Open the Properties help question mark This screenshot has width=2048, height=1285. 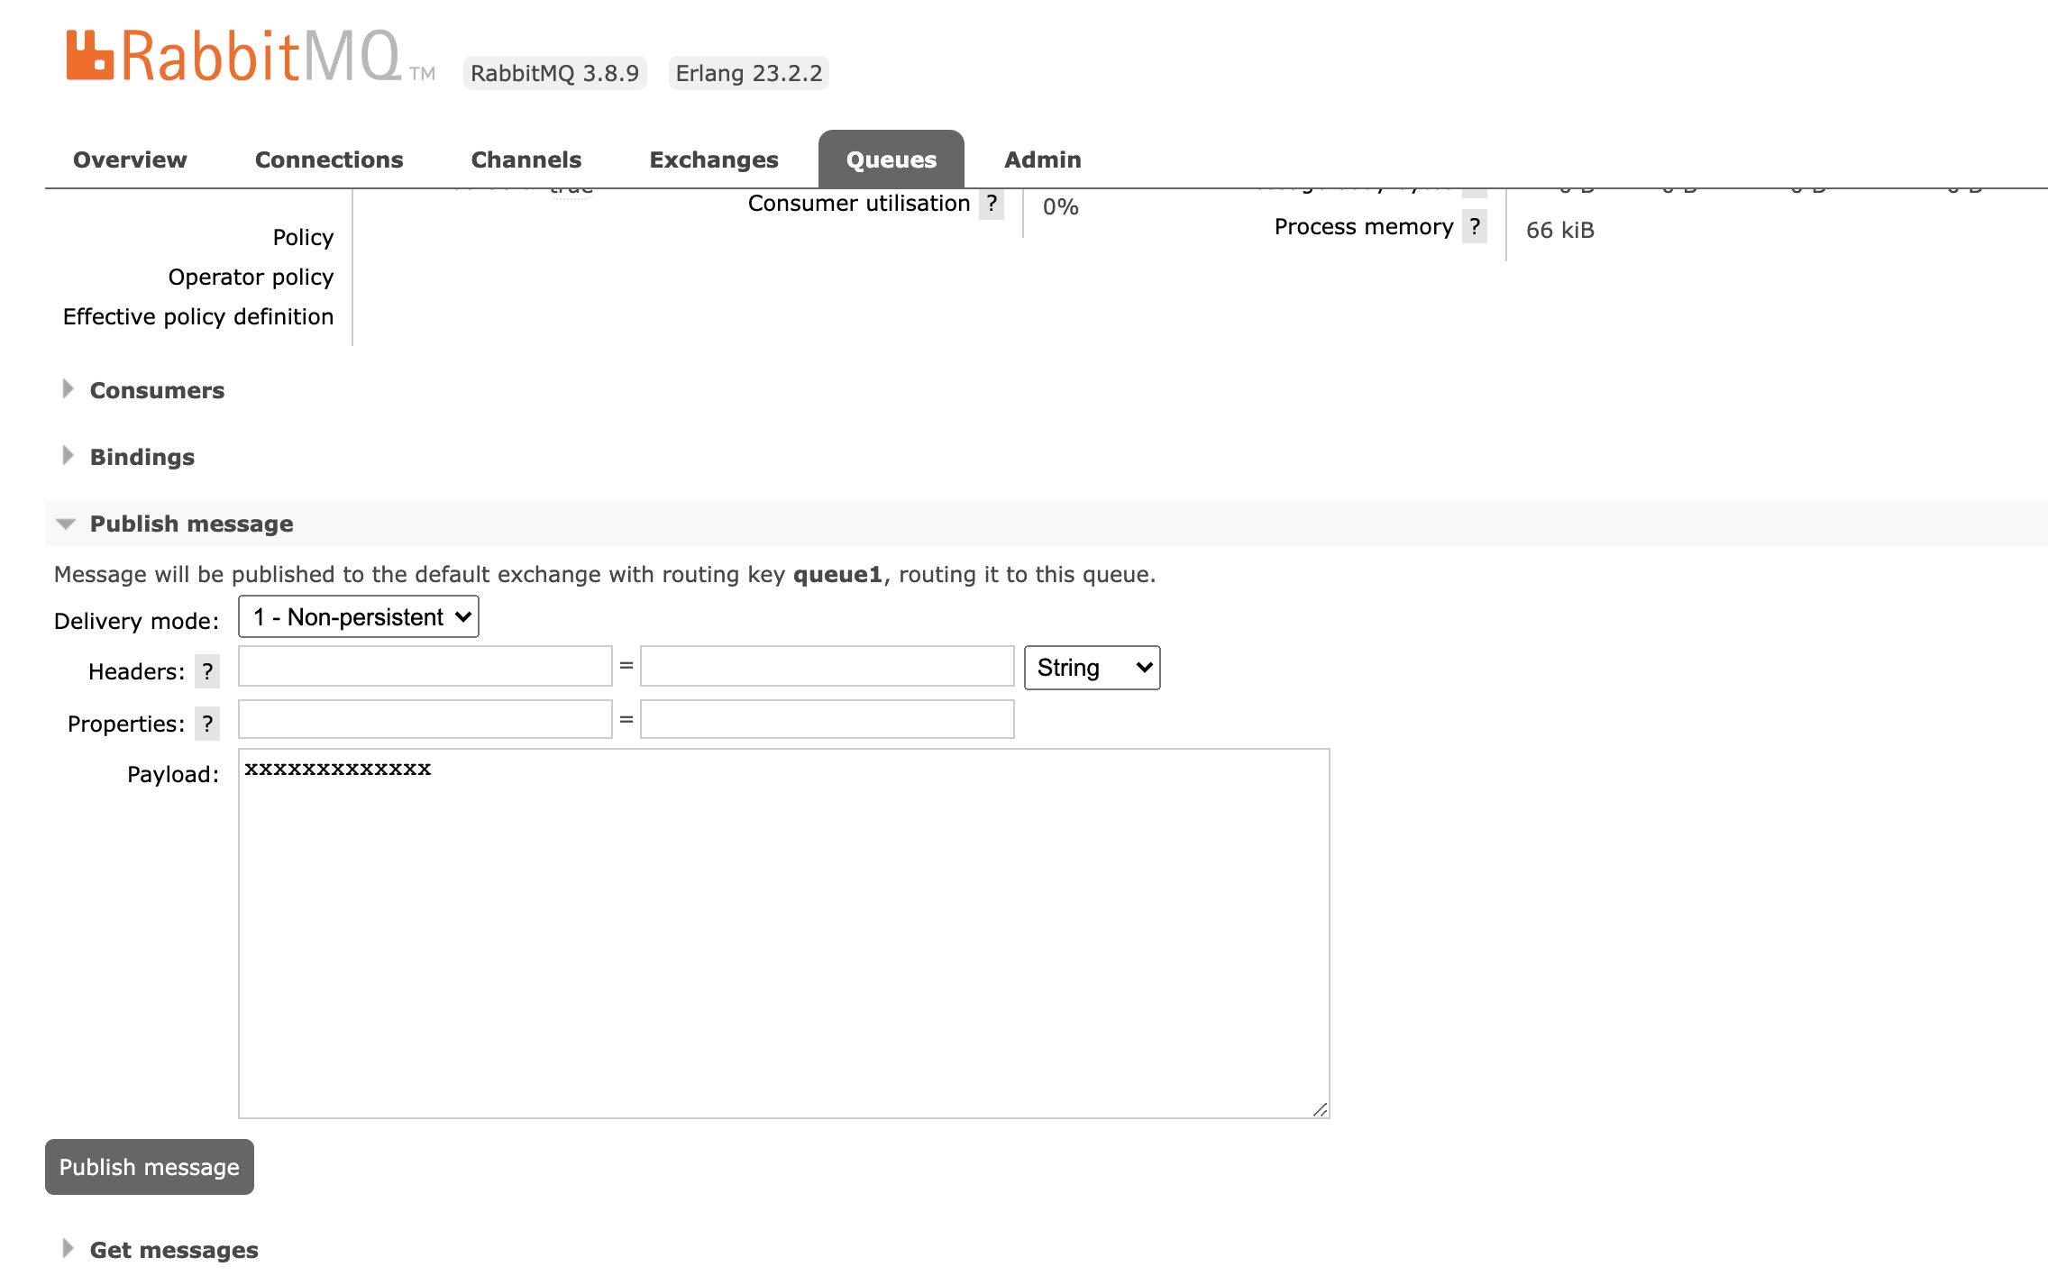(x=207, y=724)
